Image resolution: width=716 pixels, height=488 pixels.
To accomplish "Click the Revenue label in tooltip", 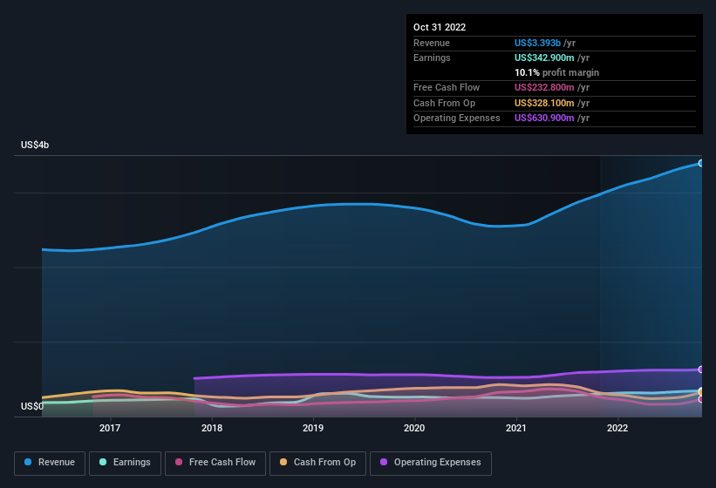I will click(432, 43).
